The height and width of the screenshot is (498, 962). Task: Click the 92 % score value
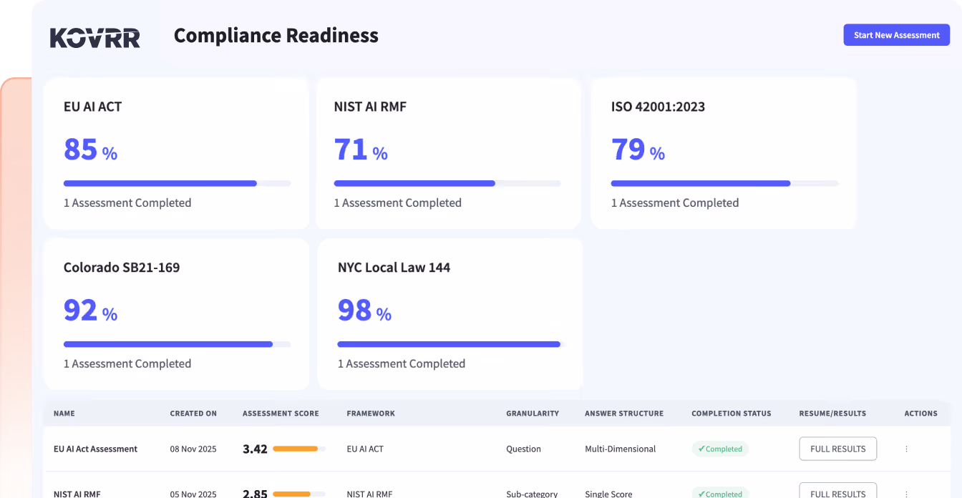90,311
